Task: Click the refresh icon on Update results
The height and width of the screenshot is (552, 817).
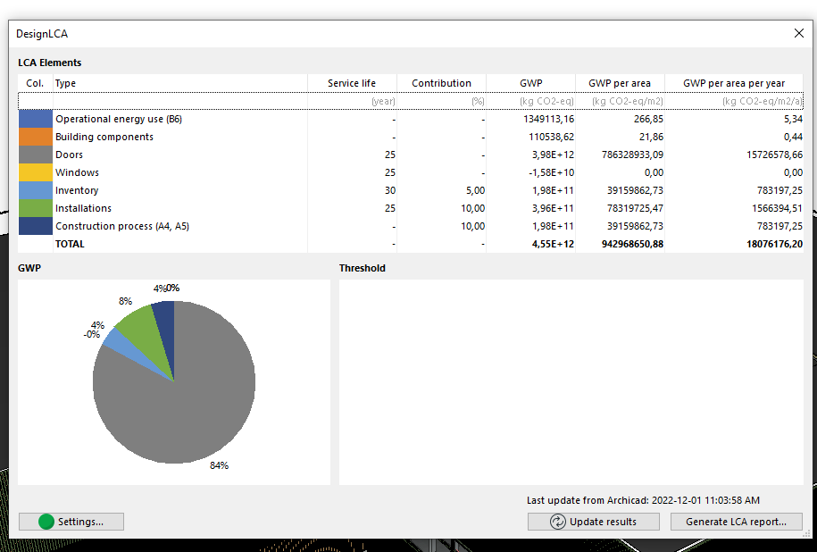Action: tap(557, 522)
